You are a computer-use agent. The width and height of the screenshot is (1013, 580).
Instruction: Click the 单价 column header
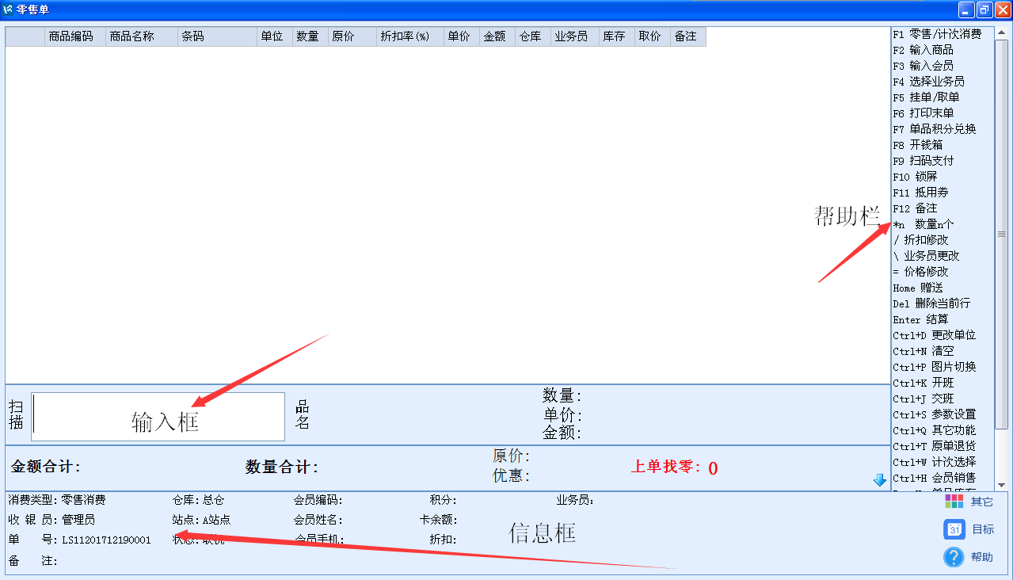[x=461, y=36]
